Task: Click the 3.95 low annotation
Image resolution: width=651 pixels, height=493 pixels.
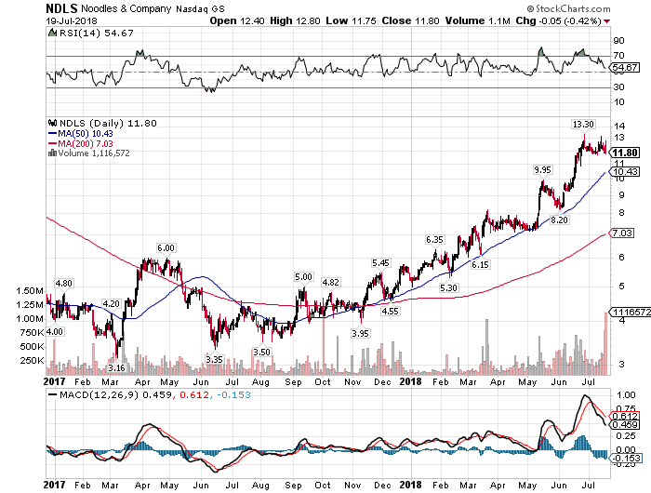Action: pyautogui.click(x=360, y=334)
